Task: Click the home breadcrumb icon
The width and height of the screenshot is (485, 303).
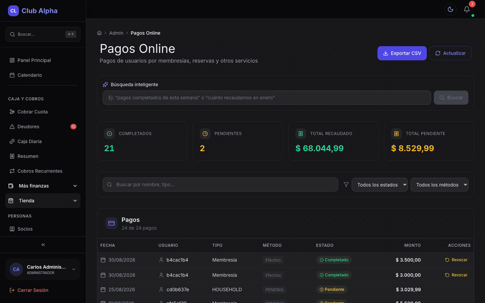Action: [x=99, y=33]
